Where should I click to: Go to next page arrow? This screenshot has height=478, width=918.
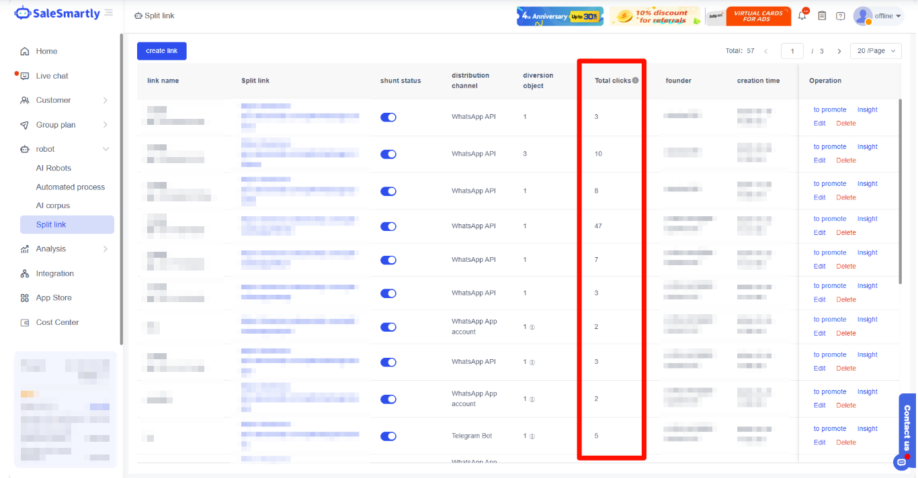(839, 51)
